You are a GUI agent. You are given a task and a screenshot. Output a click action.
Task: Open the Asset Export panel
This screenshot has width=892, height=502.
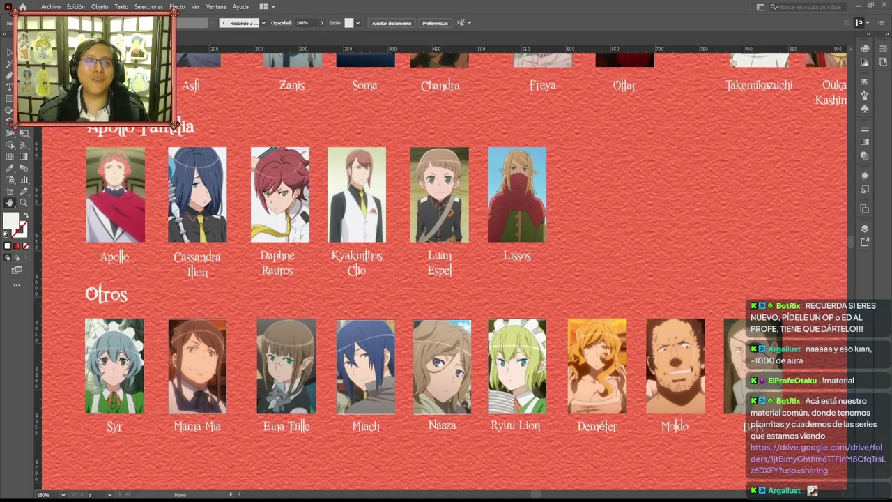point(865,243)
